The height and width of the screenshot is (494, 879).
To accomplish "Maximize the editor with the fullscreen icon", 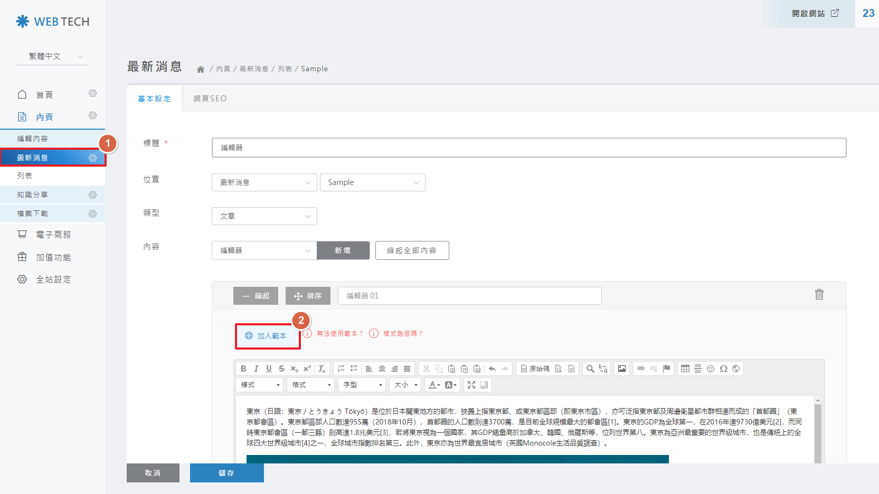I will click(471, 385).
